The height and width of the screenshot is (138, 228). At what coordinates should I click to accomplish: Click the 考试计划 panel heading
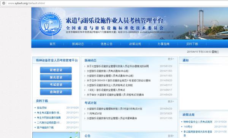pos(90,103)
